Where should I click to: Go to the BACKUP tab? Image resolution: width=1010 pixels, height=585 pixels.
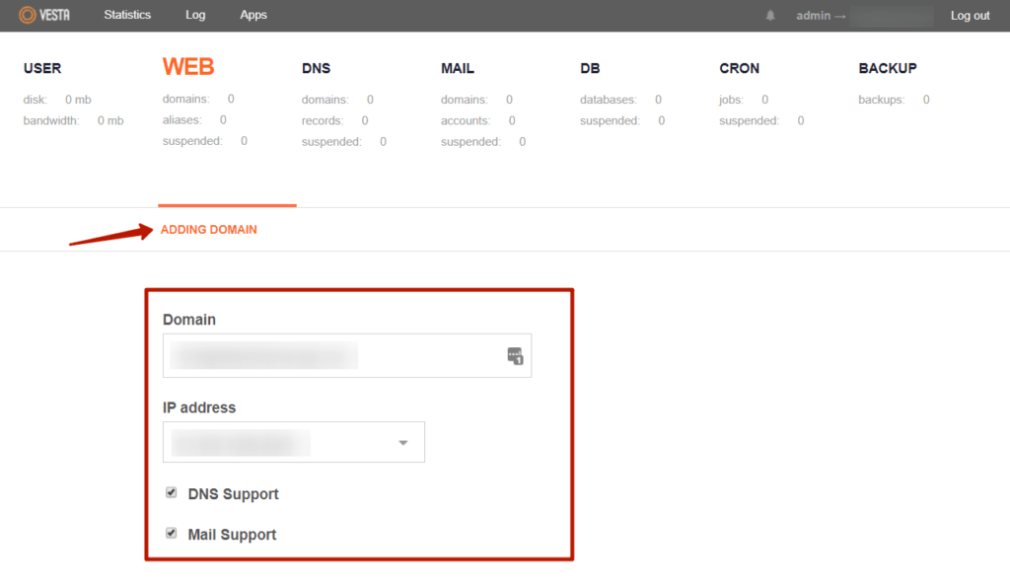point(888,68)
